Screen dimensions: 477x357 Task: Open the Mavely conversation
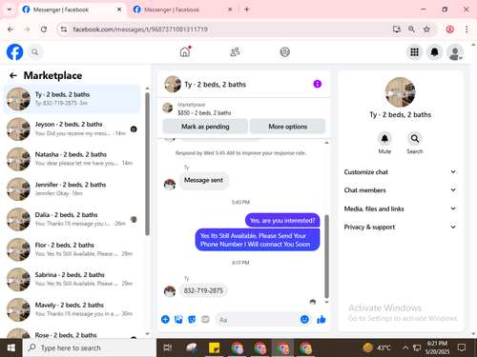pyautogui.click(x=72, y=309)
